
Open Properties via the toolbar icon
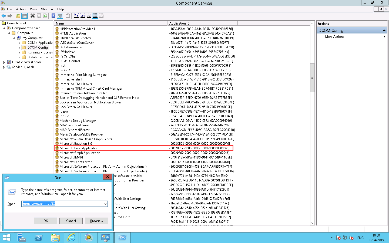(x=39, y=16)
